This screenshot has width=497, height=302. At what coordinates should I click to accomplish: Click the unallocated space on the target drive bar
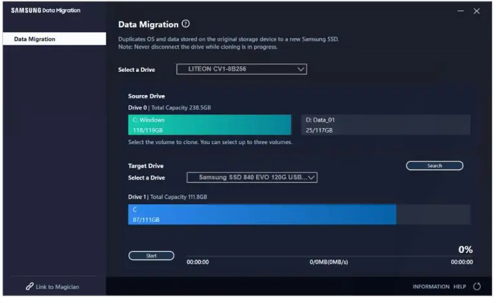click(433, 215)
